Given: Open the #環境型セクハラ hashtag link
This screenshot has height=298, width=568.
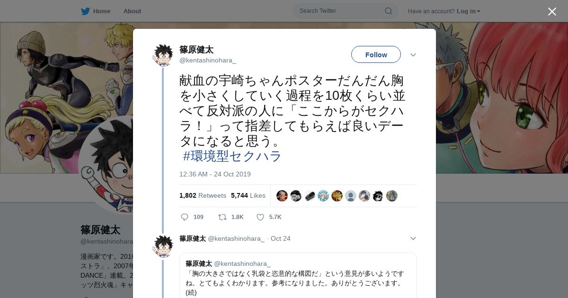Looking at the screenshot, I should 232,156.
